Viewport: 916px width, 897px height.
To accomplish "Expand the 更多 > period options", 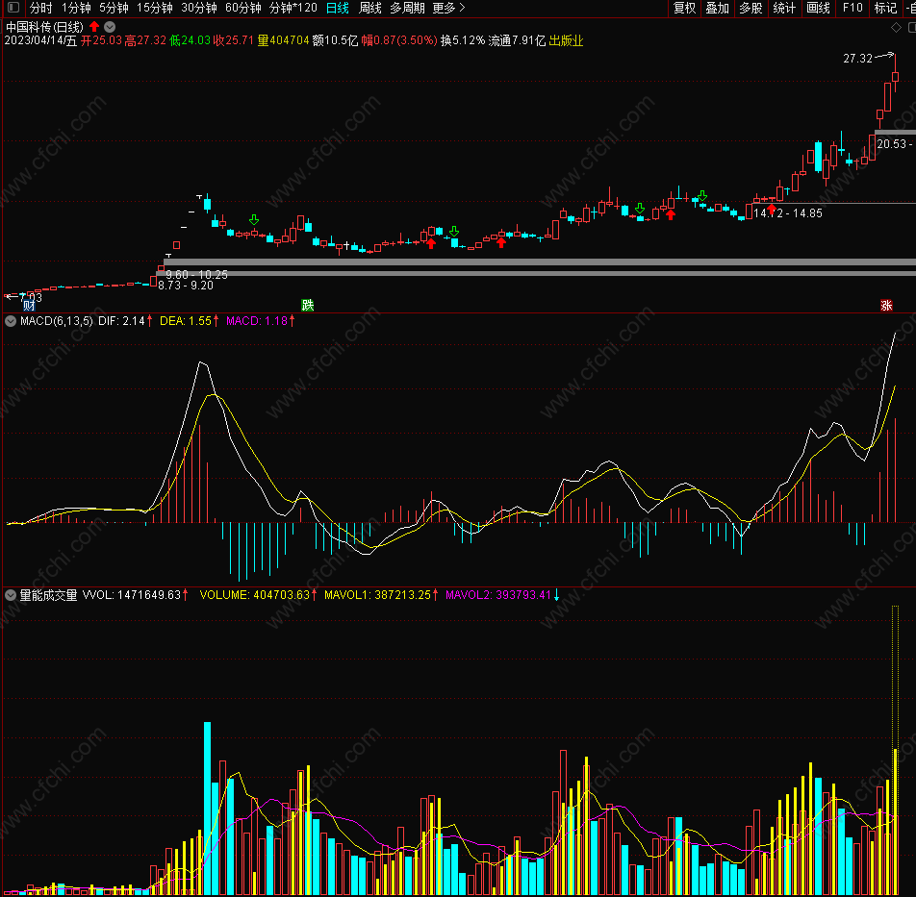I will click(x=448, y=8).
